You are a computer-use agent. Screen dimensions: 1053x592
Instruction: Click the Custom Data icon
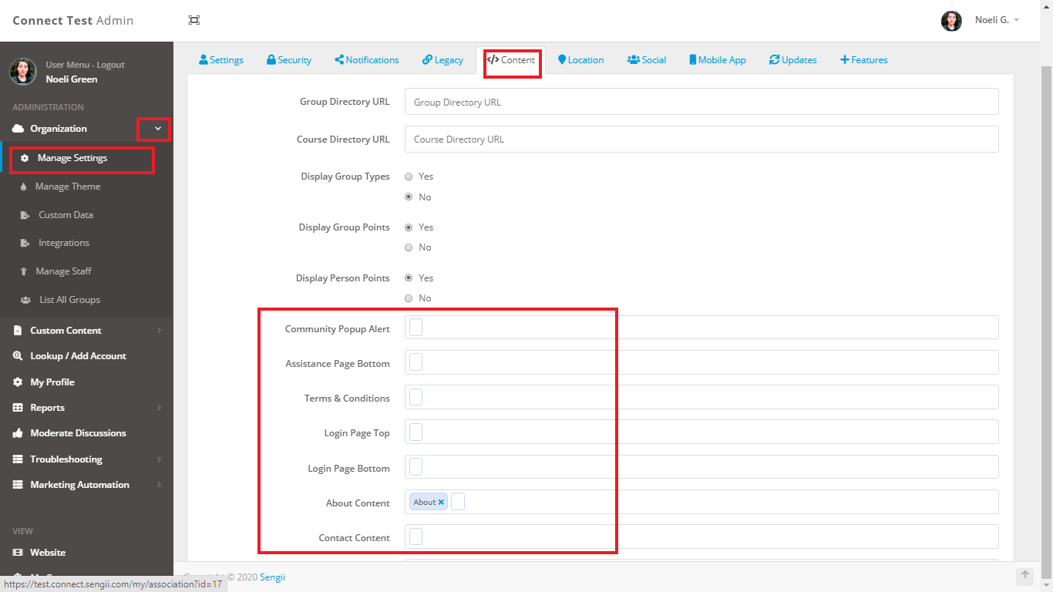click(x=25, y=215)
